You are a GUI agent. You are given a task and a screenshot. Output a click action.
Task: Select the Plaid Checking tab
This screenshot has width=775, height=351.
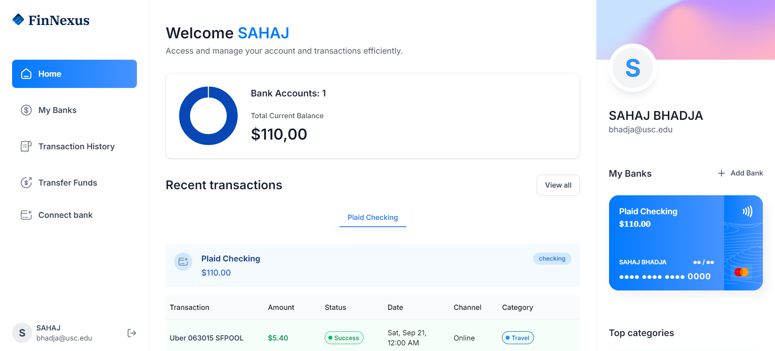click(372, 217)
